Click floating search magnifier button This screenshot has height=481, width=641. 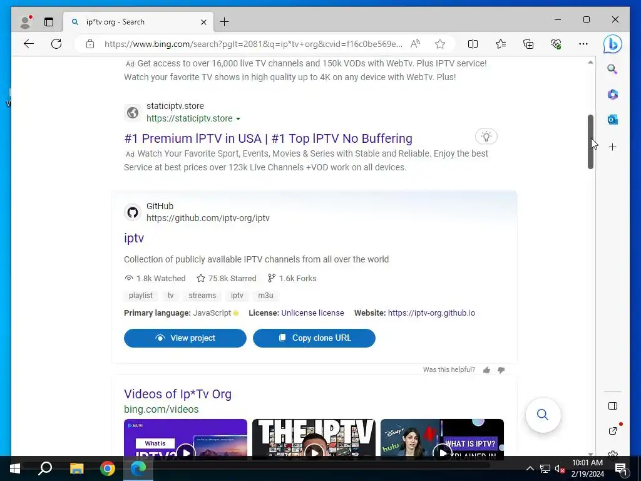[543, 415]
